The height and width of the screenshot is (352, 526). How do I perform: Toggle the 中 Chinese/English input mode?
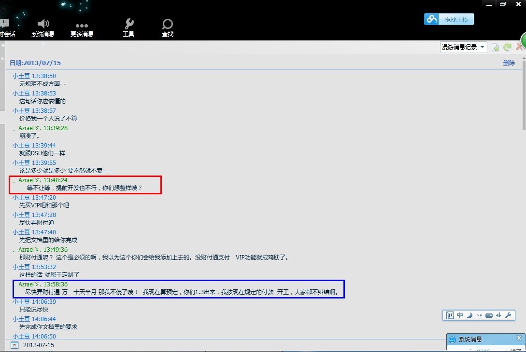coord(460,315)
